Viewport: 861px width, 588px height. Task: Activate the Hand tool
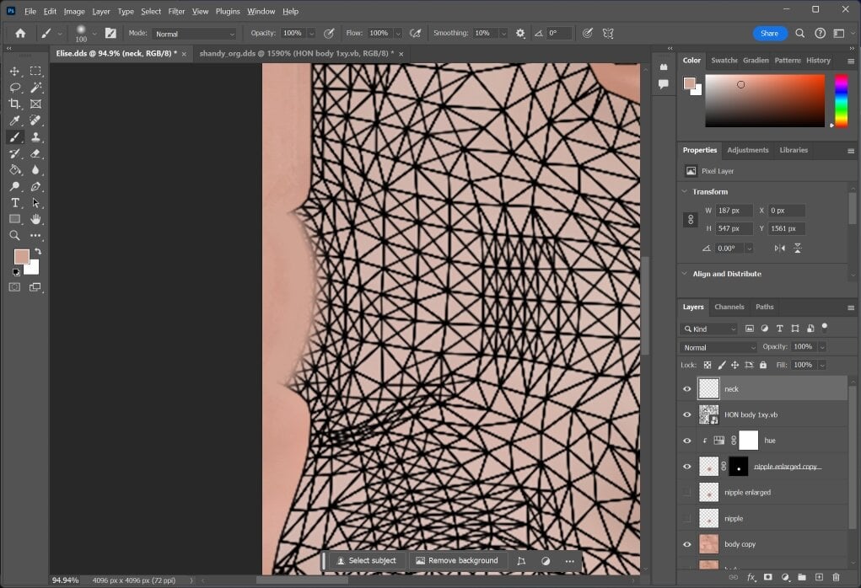coord(35,219)
